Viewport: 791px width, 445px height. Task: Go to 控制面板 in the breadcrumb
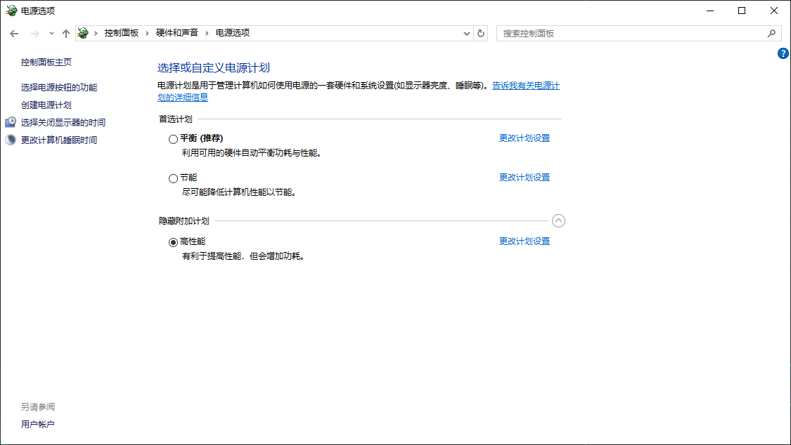(x=122, y=33)
